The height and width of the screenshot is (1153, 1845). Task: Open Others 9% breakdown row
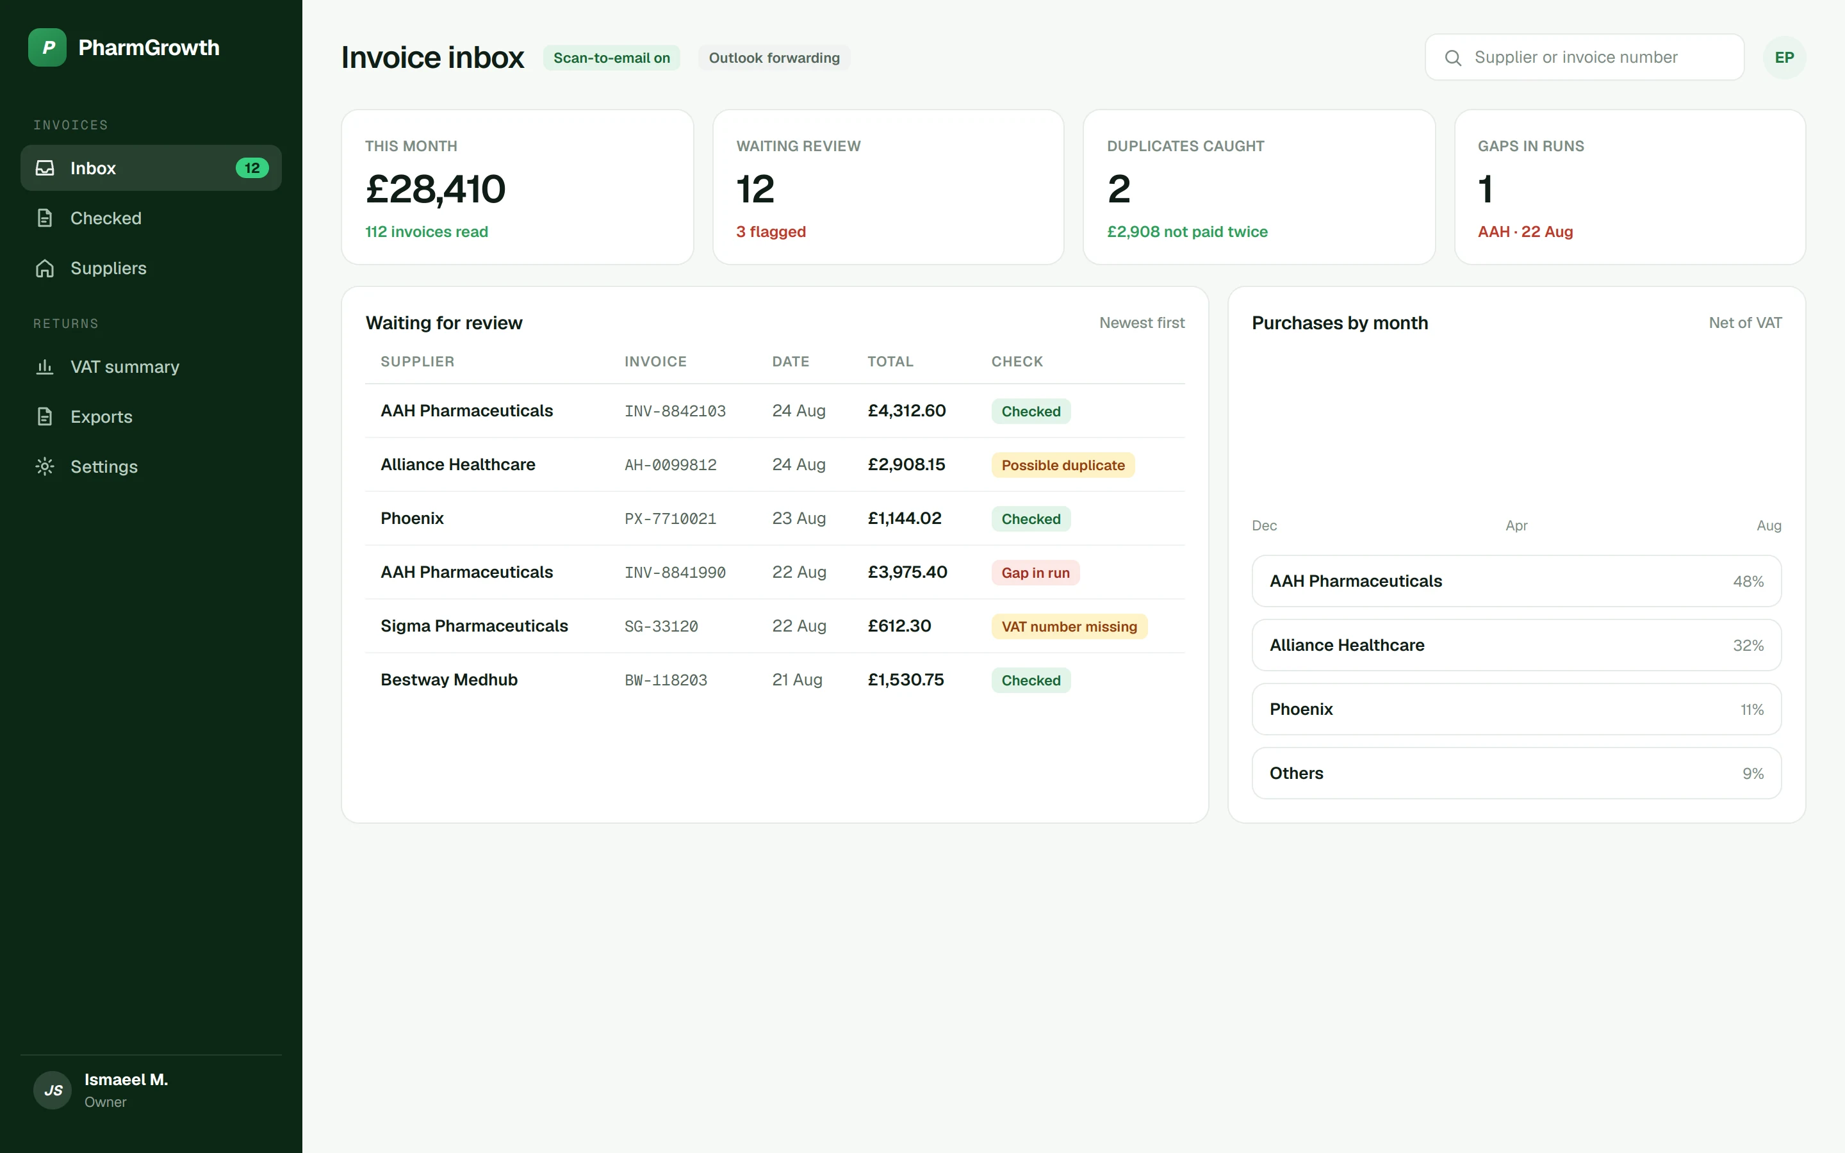point(1516,773)
